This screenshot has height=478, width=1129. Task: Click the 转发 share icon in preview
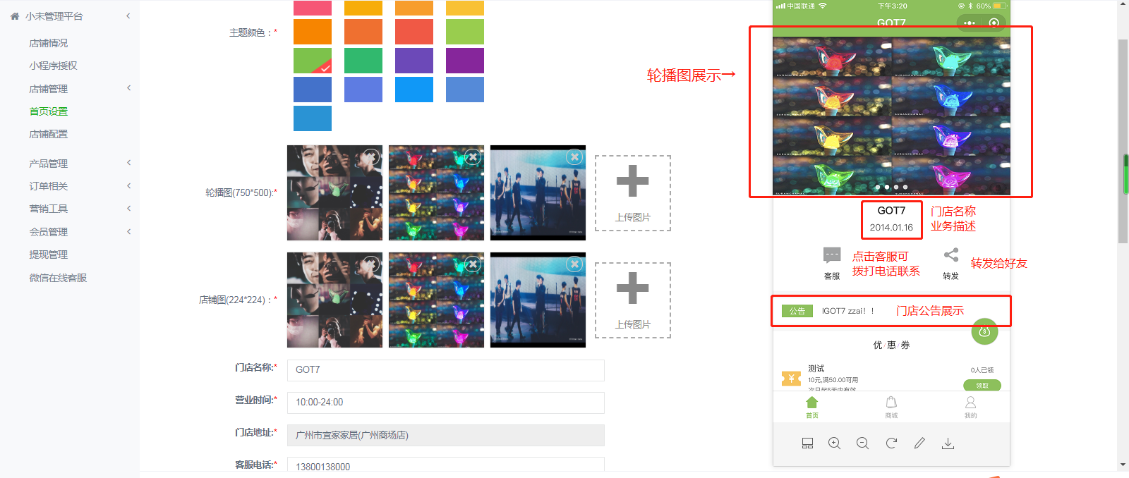(950, 255)
